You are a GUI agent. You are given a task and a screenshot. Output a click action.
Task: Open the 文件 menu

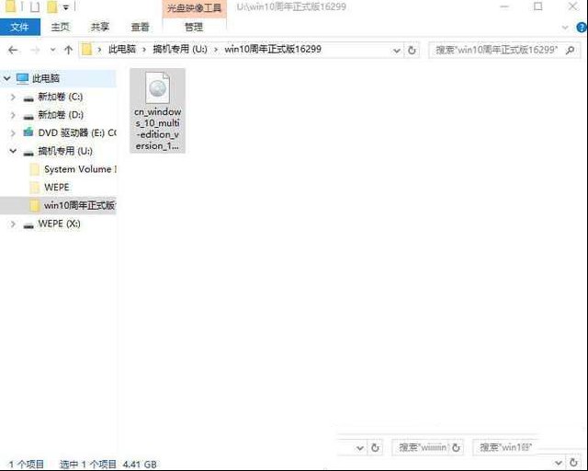tap(20, 27)
